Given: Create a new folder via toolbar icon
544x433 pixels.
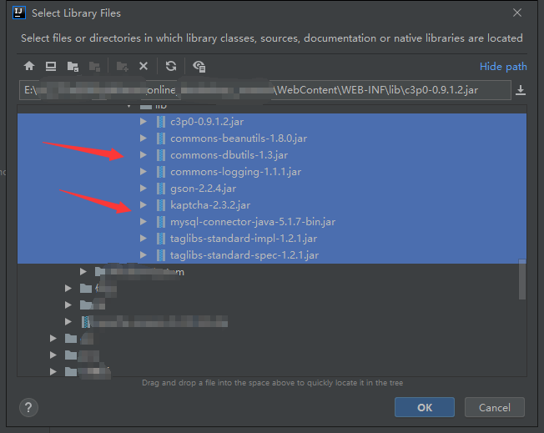Looking at the screenshot, I should 122,66.
